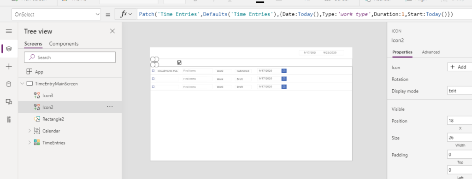Click Find items in the second row

point(197,79)
